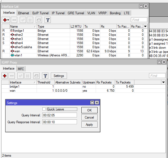Click ether2 ethernet icon
The image size is (168, 158).
point(12,35)
